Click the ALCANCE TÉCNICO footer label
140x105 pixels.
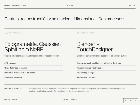point(70,100)
